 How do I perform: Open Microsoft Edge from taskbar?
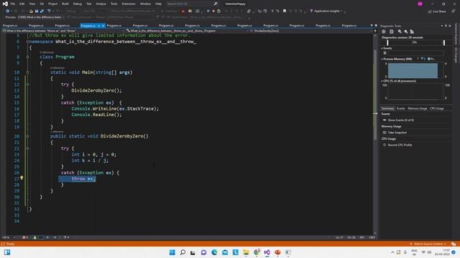click(214, 252)
